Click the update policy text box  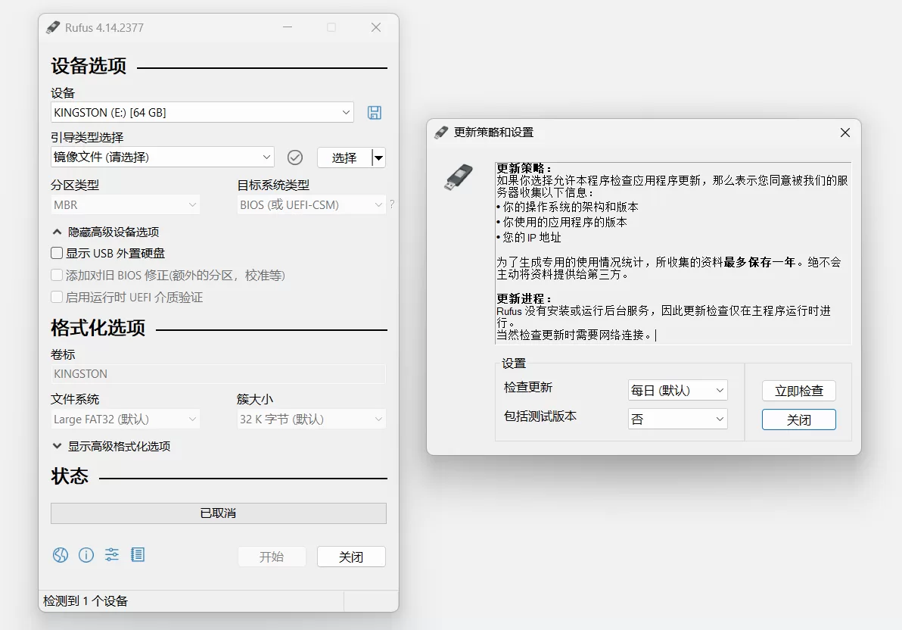[673, 254]
